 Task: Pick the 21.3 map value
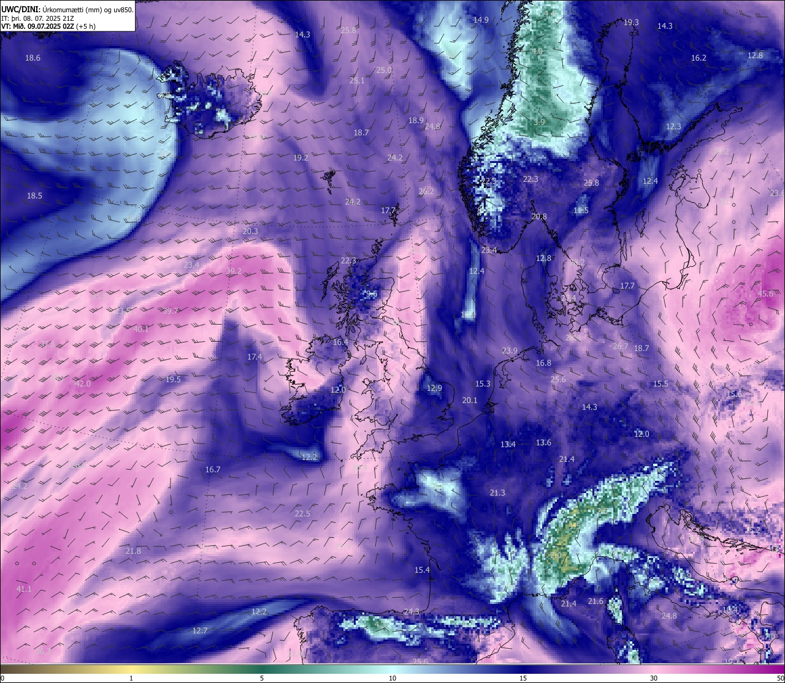tap(497, 493)
